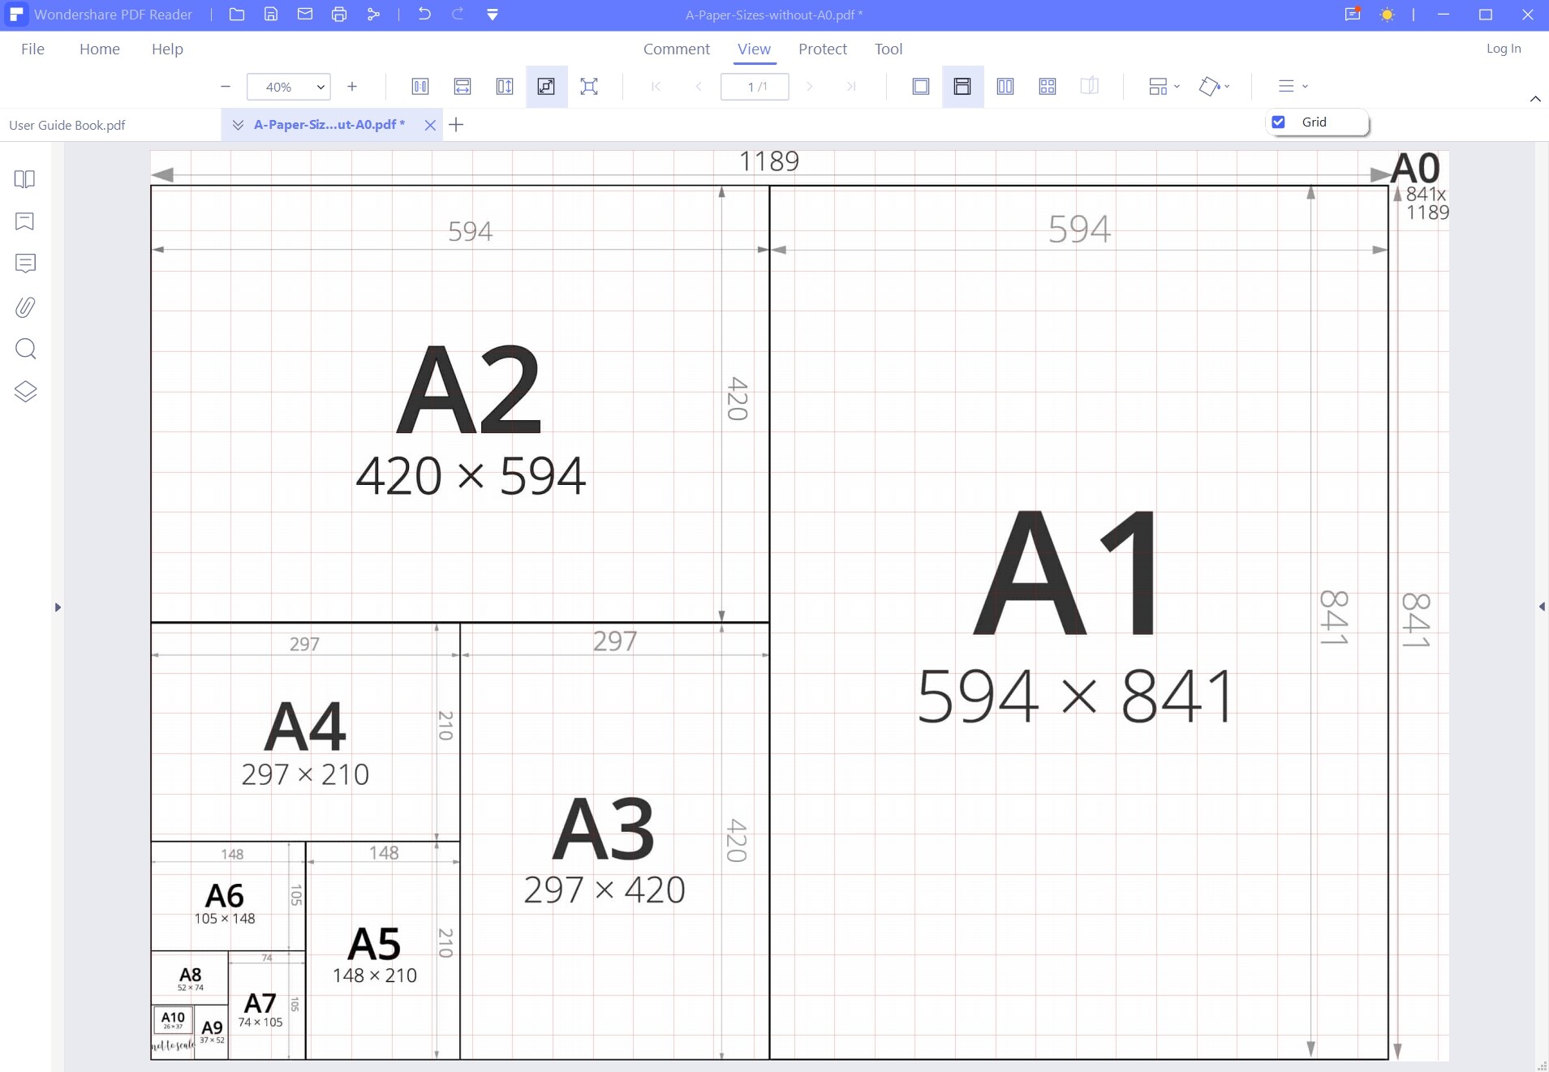
Task: Switch to User Guide Book.pdf tab
Action: (x=67, y=125)
